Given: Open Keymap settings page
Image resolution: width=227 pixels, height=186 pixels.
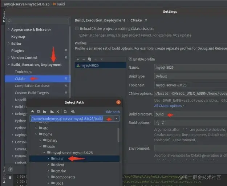Looking at the screenshot, I should tap(18, 37).
